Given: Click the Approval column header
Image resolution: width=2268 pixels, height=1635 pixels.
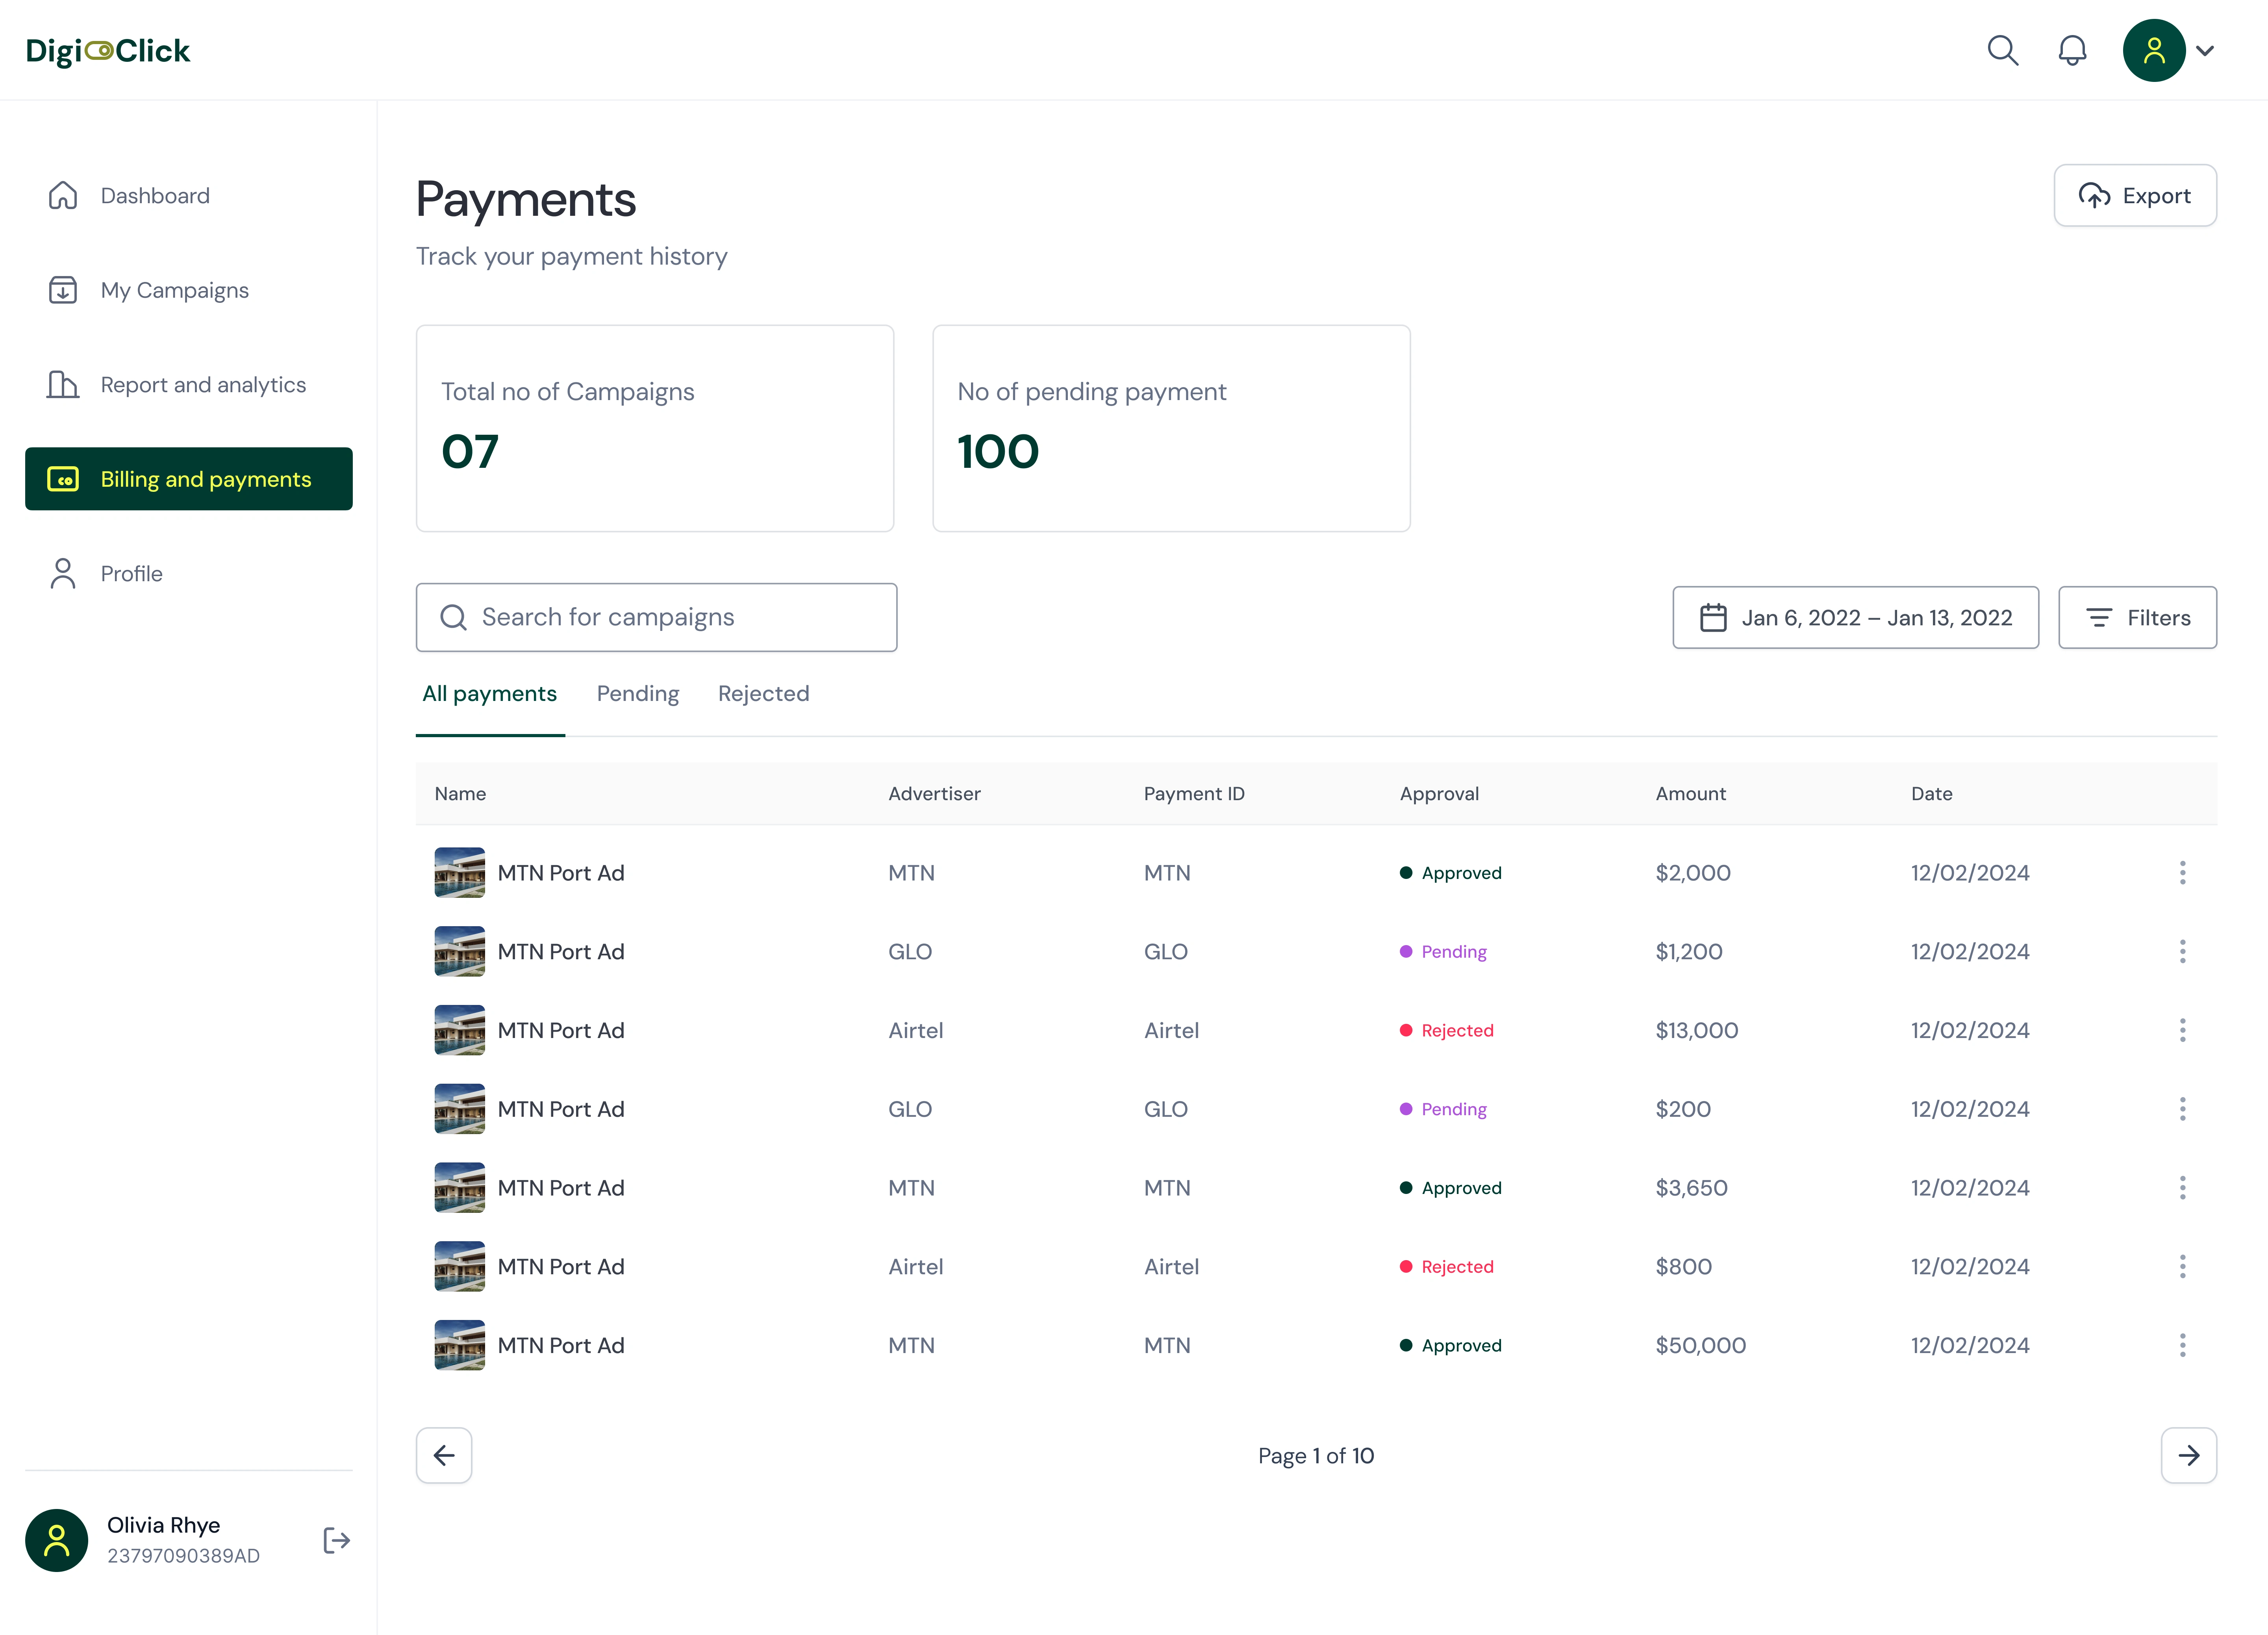Looking at the screenshot, I should [1439, 794].
